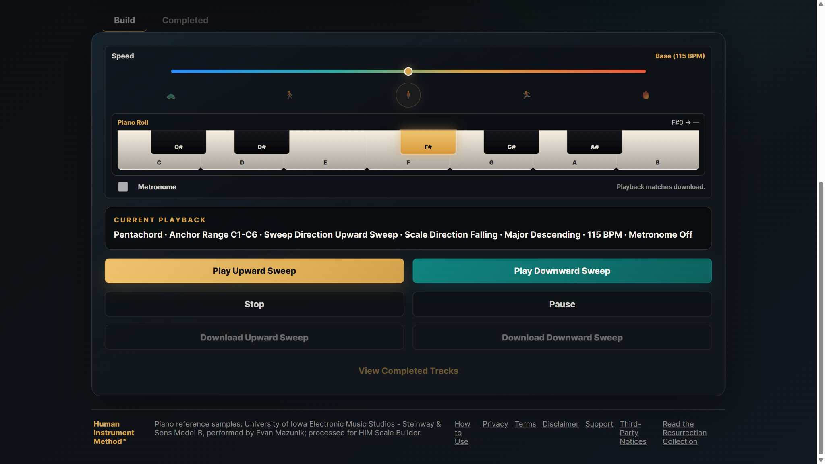Click the highlighted F# piano key
This screenshot has width=825, height=464.
coord(428,142)
